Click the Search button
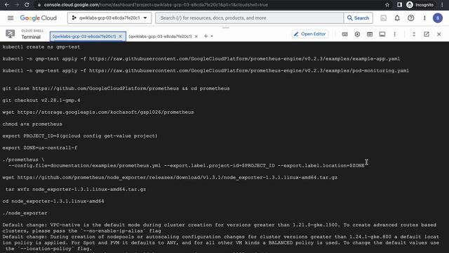The image size is (449, 253). point(358,18)
